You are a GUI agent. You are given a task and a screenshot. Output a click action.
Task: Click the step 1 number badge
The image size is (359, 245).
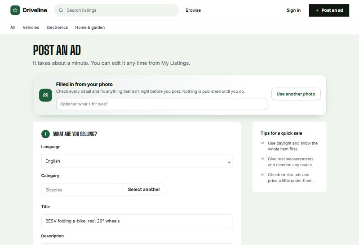(45, 134)
